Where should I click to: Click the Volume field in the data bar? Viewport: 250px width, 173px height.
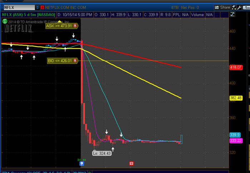tap(197, 15)
